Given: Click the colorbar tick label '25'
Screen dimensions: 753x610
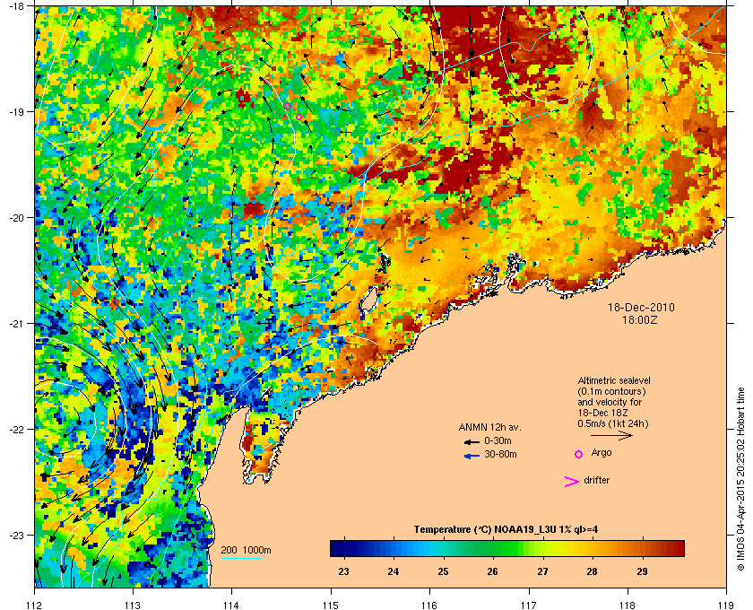Looking at the screenshot, I should 443,571.
